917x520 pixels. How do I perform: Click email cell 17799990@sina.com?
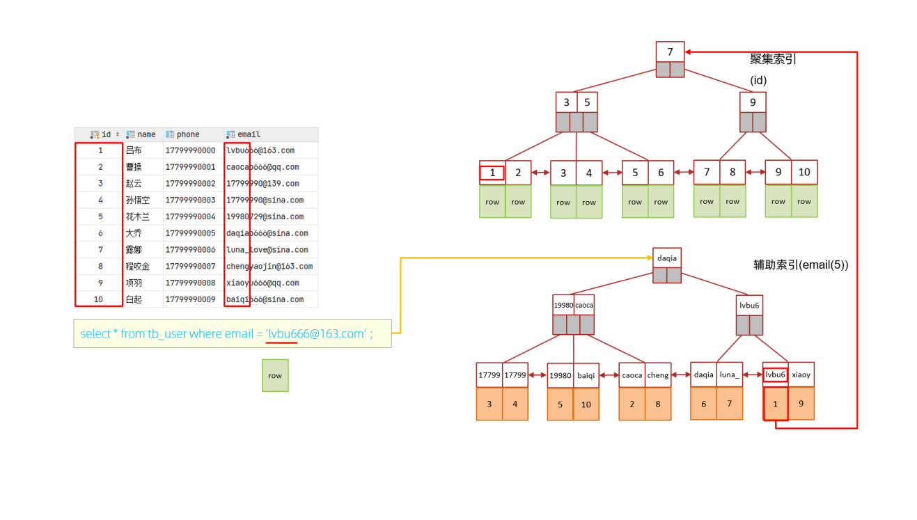(265, 200)
